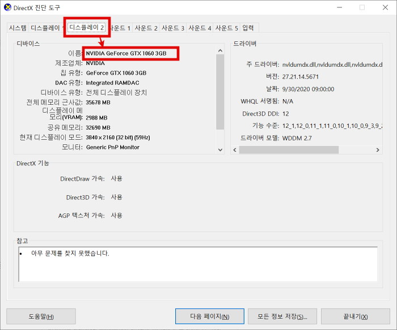Image resolution: width=397 pixels, height=330 pixels.
Task: Click display mode 3840 x 2160 value
Action: 118,138
